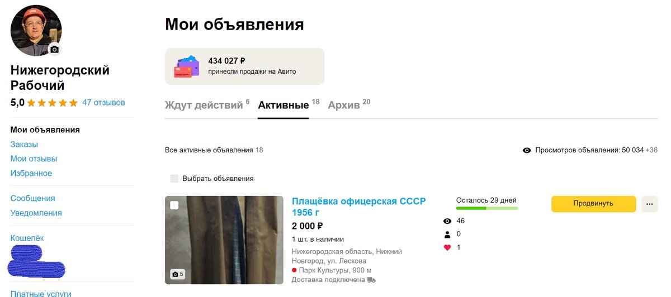Click the eye icon beside Просмотров объявлений

pyautogui.click(x=527, y=150)
